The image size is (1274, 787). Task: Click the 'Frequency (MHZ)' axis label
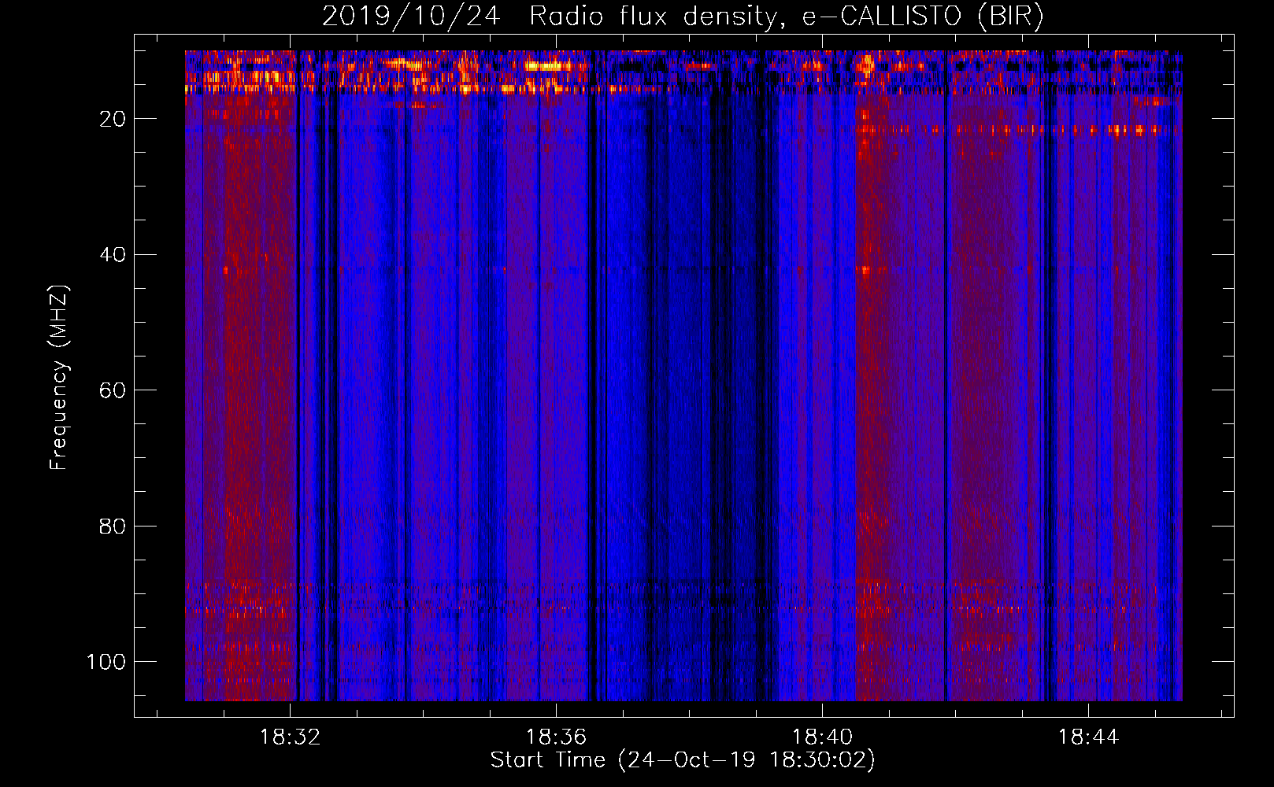(59, 378)
